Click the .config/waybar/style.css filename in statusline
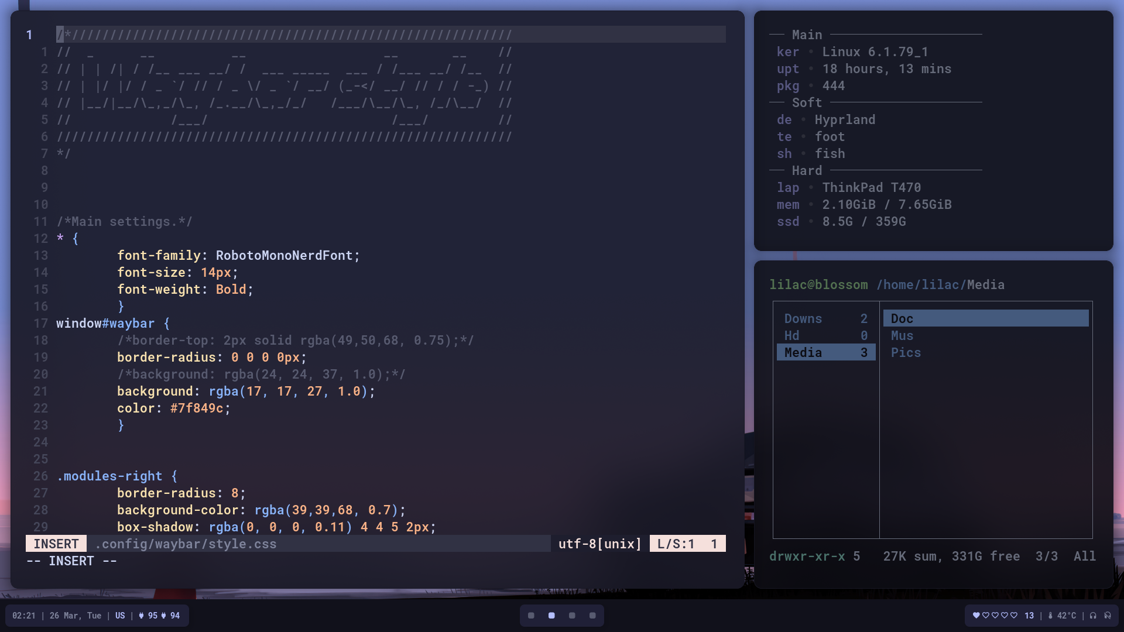This screenshot has width=1124, height=632. pos(186,544)
